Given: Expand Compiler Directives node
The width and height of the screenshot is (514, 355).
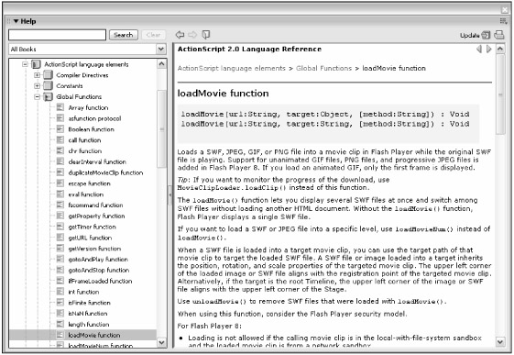Looking at the screenshot, I should 37,75.
